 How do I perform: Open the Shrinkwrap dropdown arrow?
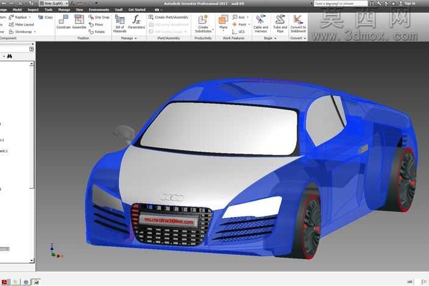(x=35, y=32)
